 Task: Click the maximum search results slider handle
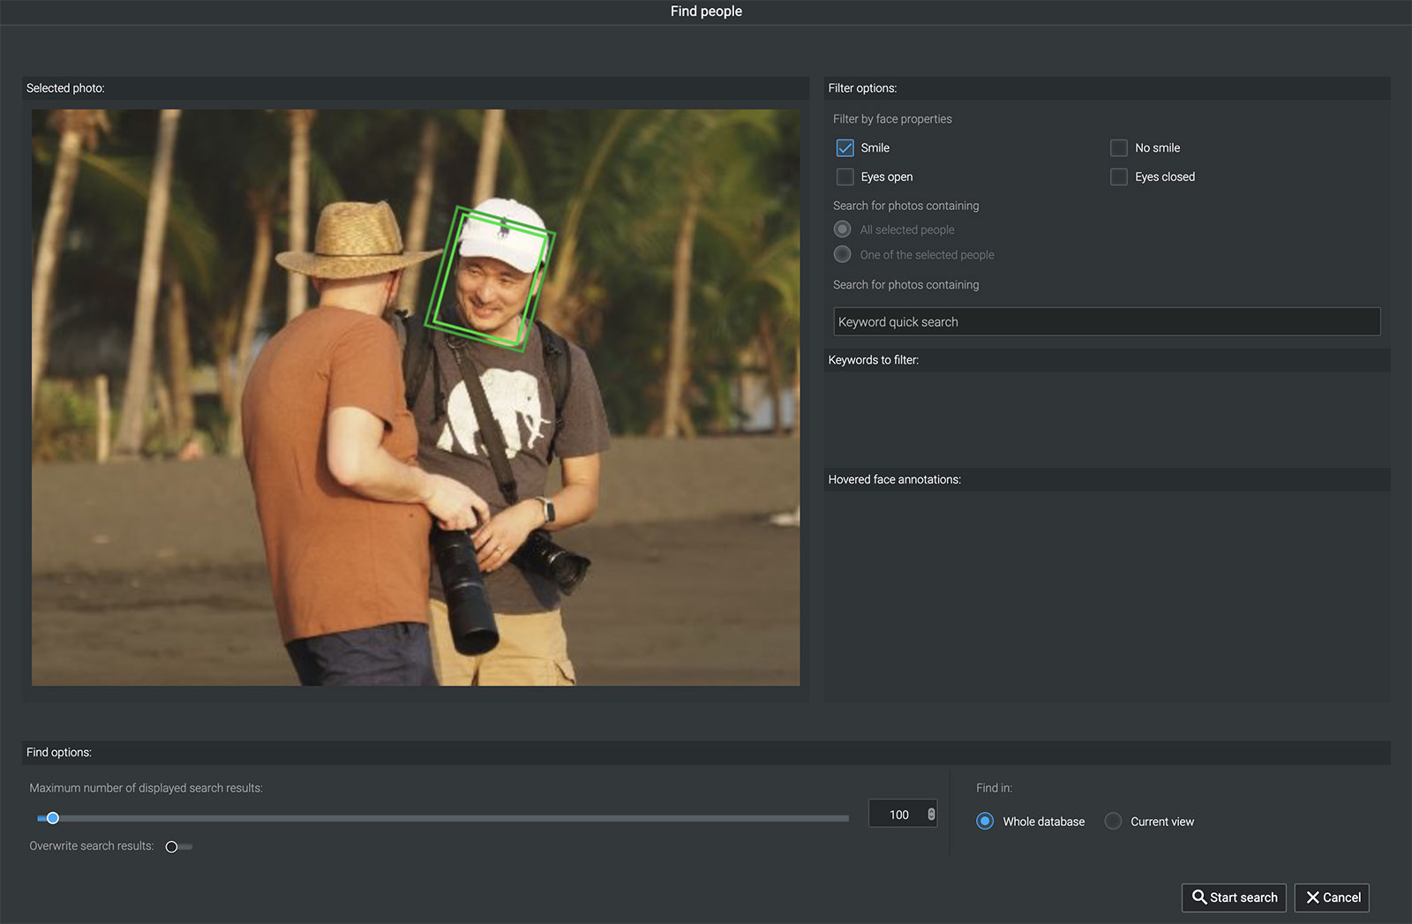53,818
